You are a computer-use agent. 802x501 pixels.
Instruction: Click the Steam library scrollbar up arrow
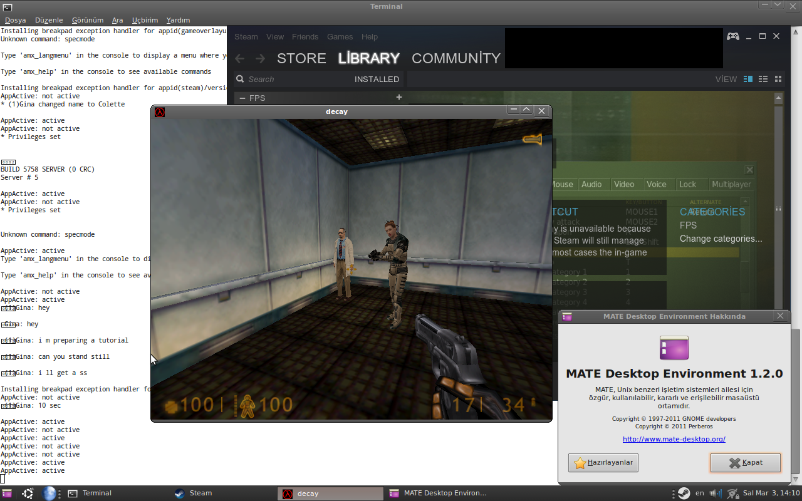pyautogui.click(x=779, y=98)
